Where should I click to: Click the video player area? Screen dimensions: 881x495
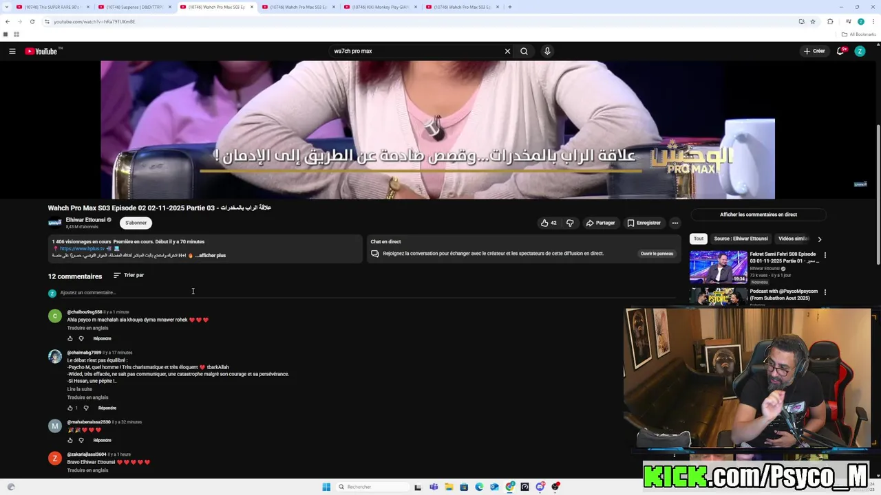[438, 129]
